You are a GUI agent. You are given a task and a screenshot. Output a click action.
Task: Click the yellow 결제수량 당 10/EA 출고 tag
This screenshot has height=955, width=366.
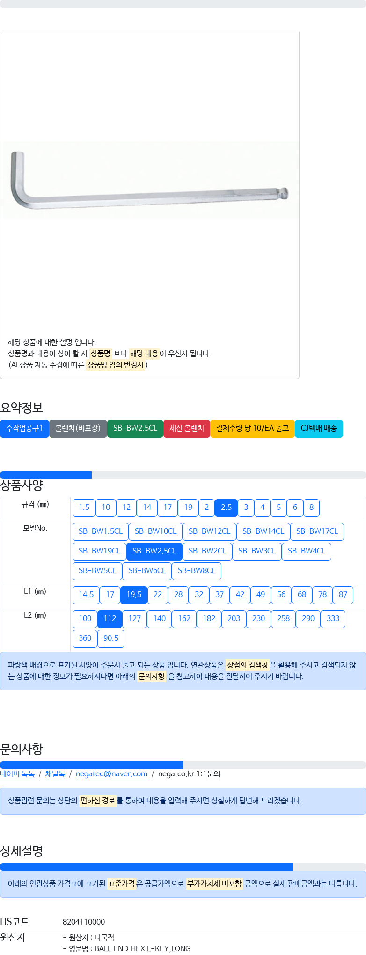(x=252, y=428)
